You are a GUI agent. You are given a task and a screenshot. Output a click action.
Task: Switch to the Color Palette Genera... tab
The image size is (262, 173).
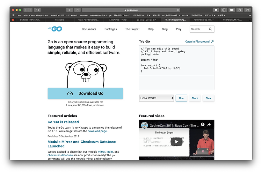[x=88, y=20]
